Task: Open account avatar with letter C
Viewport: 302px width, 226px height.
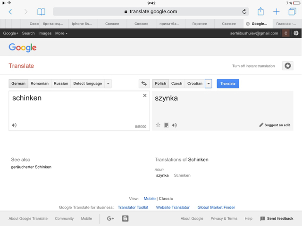Action: click(x=286, y=33)
